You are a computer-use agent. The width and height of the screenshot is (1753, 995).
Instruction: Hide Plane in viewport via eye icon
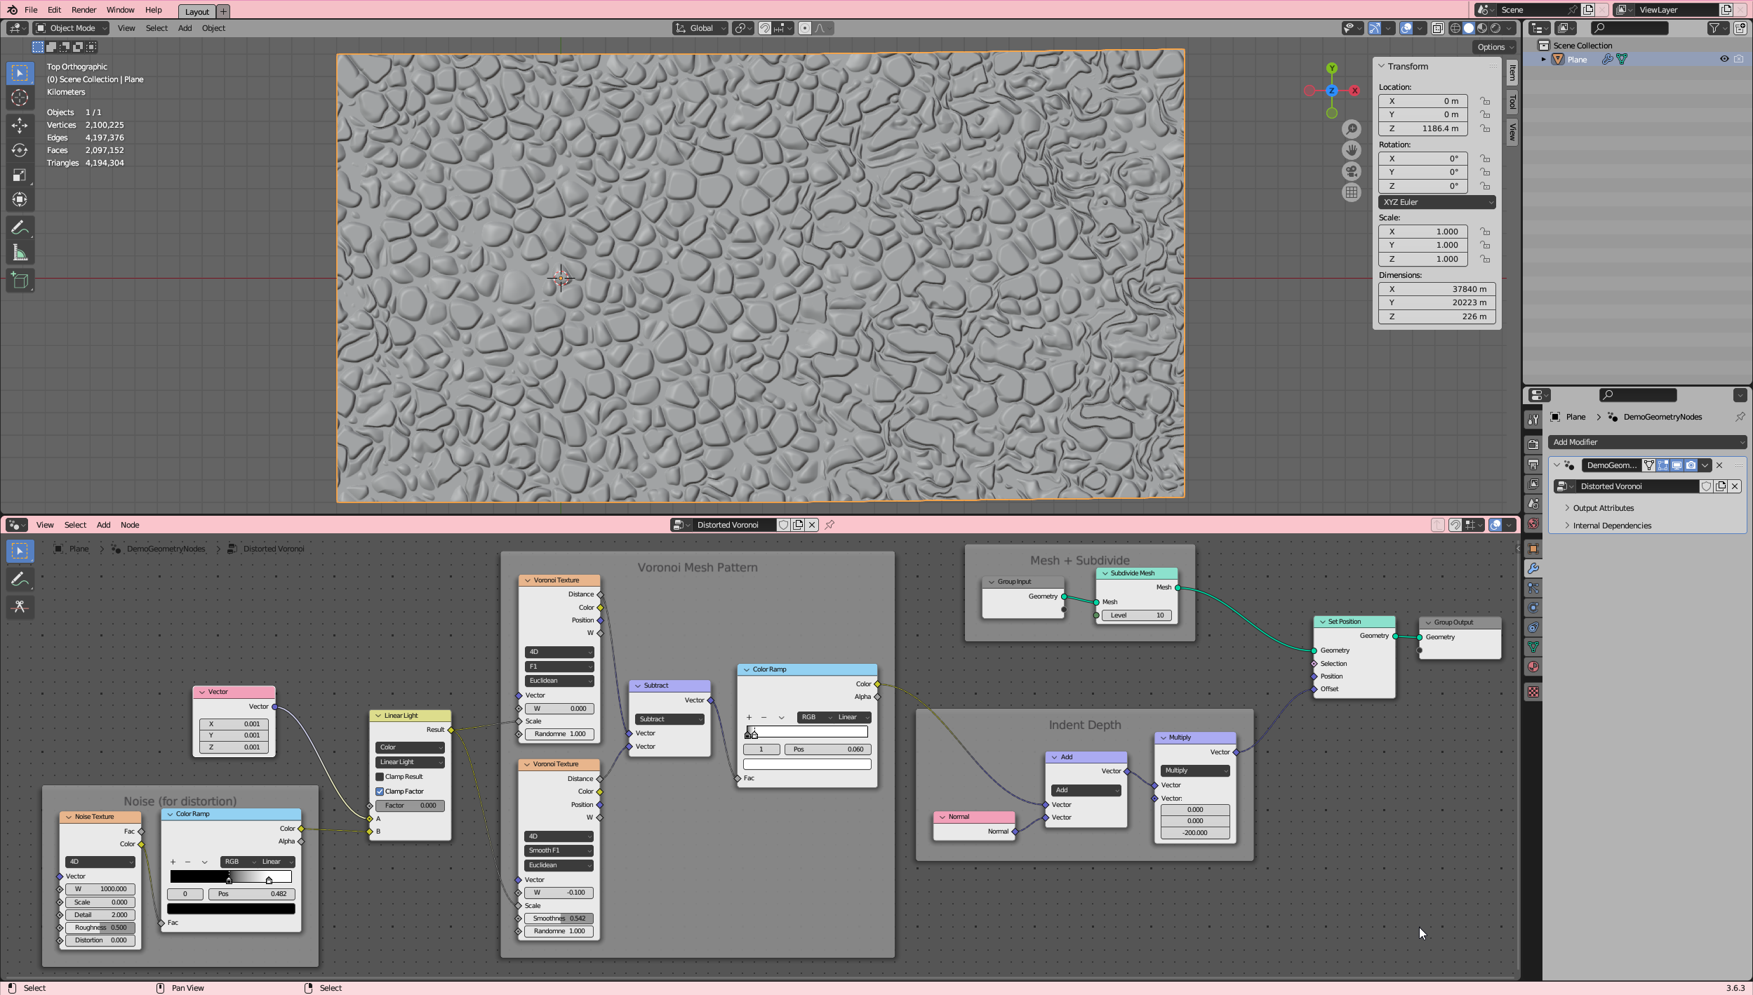[x=1724, y=59]
